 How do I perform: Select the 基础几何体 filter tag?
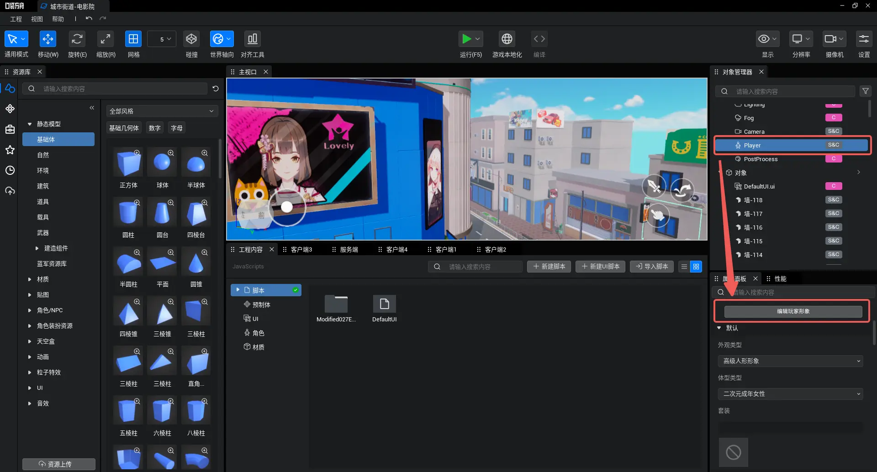point(124,128)
